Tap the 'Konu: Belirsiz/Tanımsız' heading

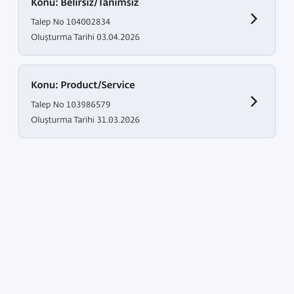click(x=85, y=3)
